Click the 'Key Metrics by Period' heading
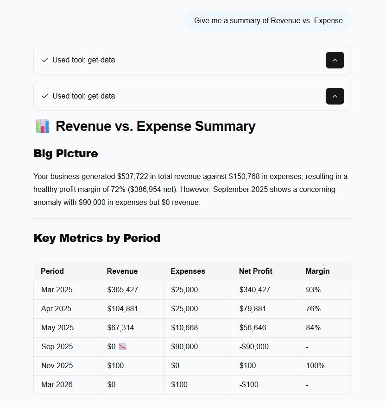385x407 pixels. 97,238
